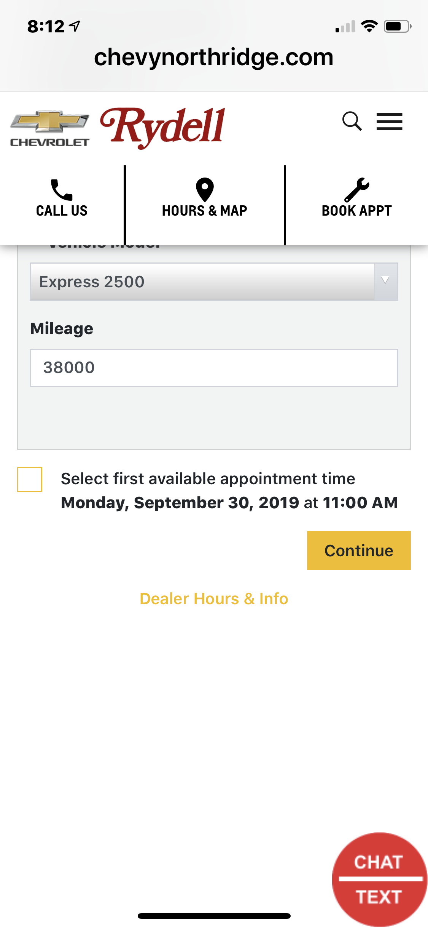Select the CALL US tab label
Viewport: 428px width, 928px height.
pos(62,211)
